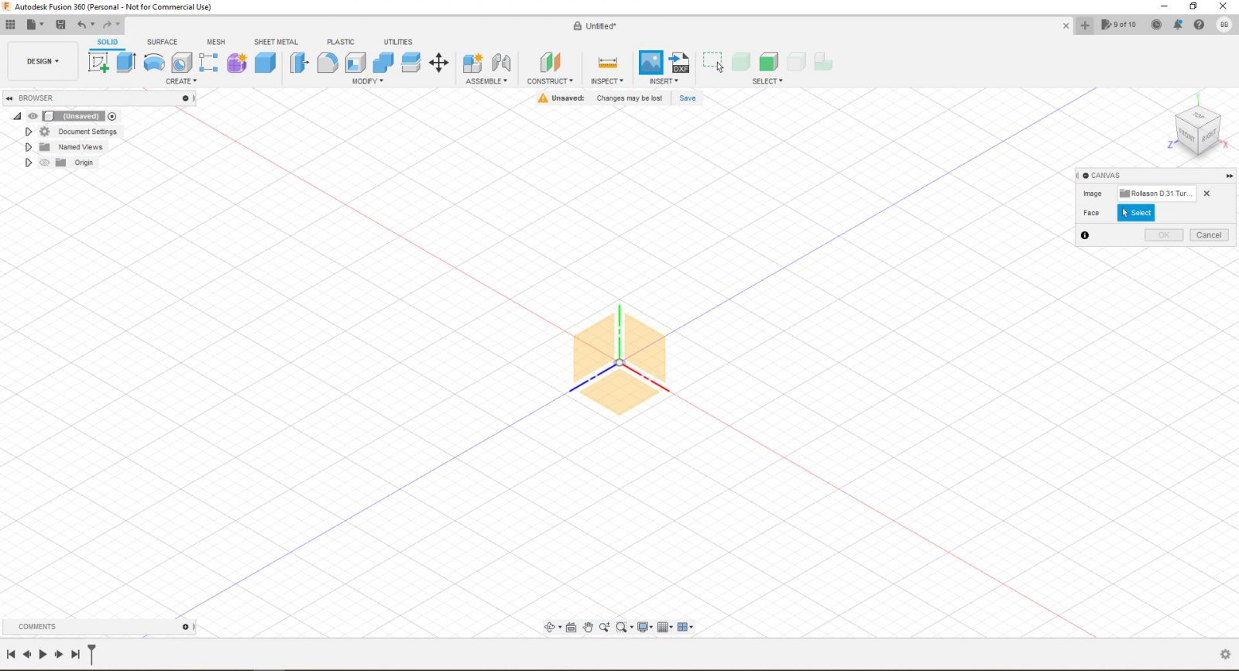This screenshot has height=671, width=1239.
Task: Switch to the MESH tab
Action: (216, 42)
